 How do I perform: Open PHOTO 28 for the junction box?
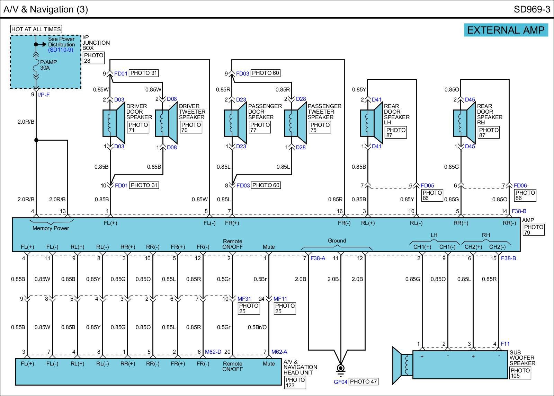tap(93, 58)
